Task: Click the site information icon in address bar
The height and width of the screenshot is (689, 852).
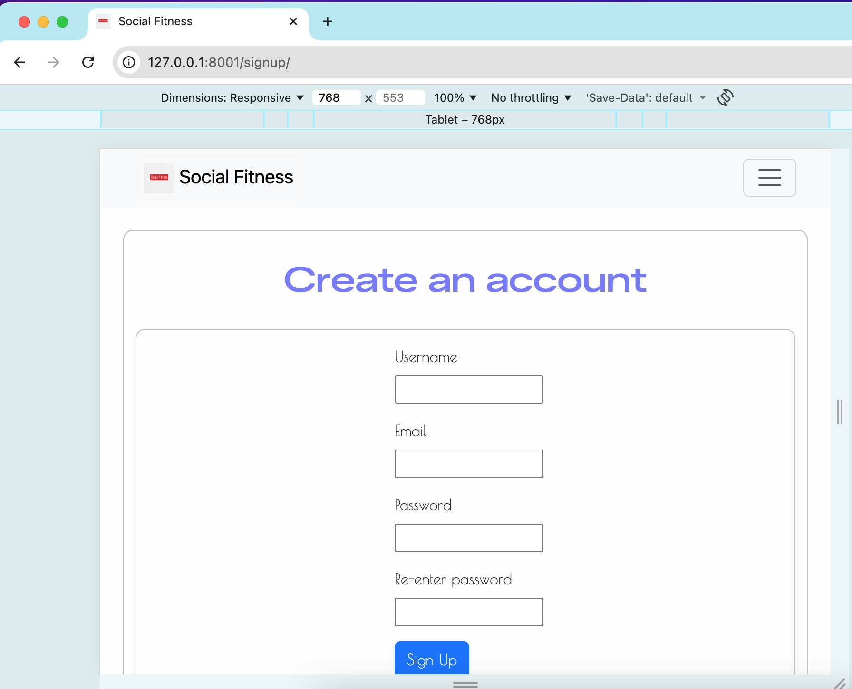Action: tap(128, 62)
